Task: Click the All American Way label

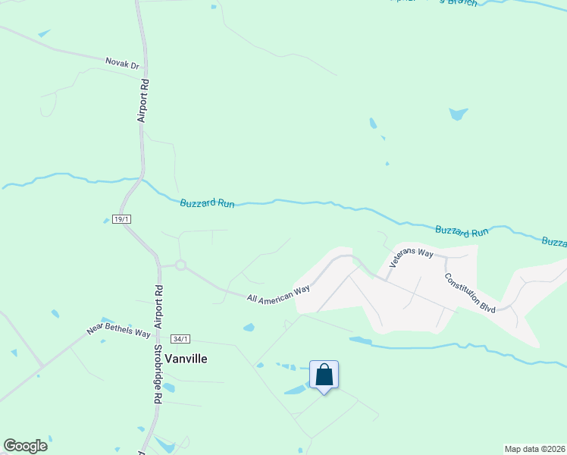Action: pos(278,295)
